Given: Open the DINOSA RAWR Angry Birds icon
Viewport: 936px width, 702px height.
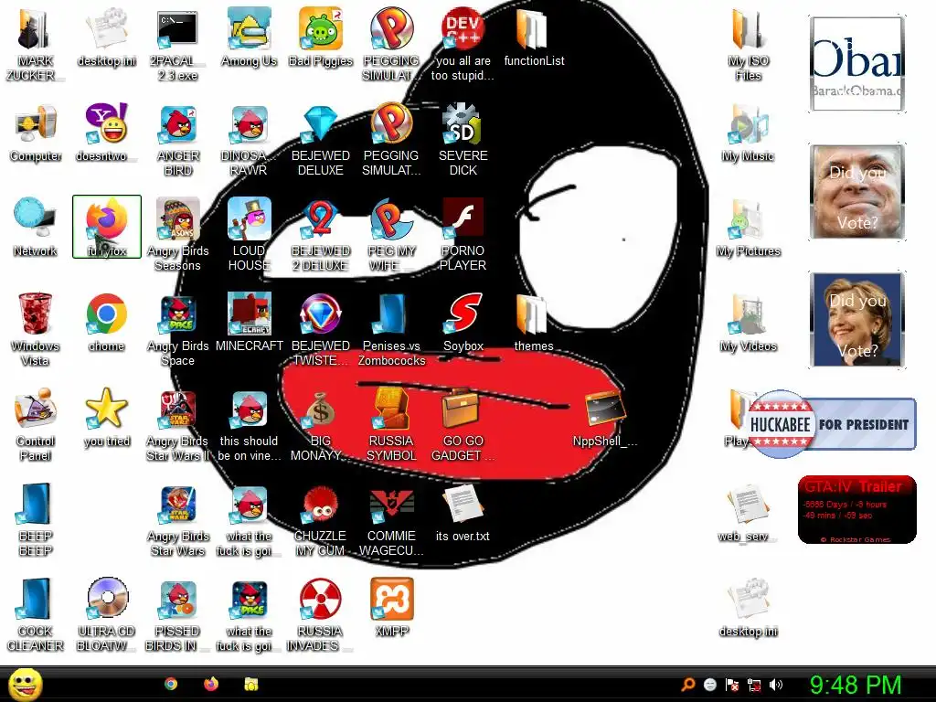Looking at the screenshot, I should 249,140.
